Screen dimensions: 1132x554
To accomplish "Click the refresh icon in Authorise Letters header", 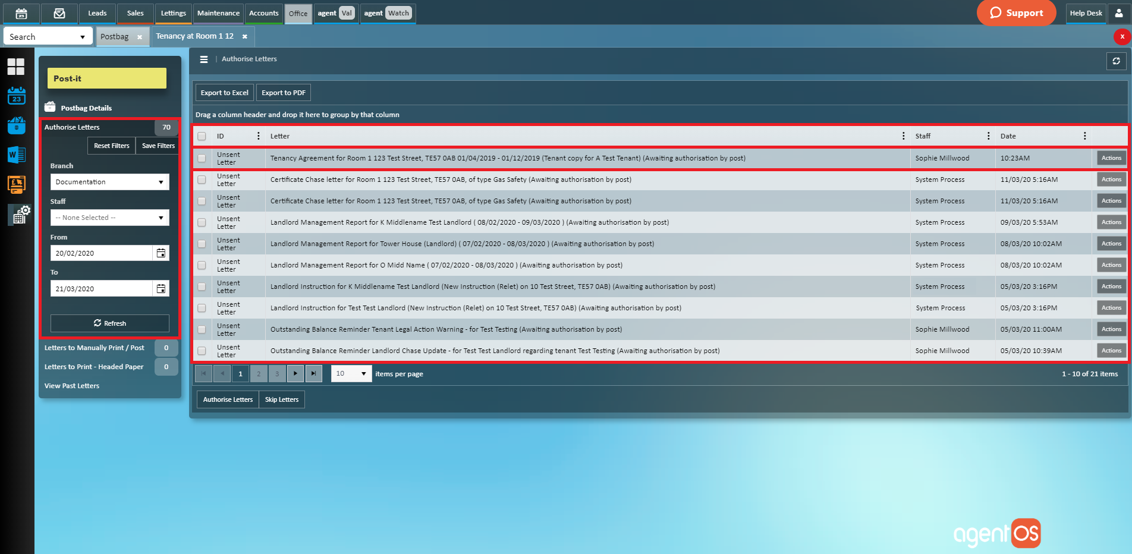I will click(1116, 61).
